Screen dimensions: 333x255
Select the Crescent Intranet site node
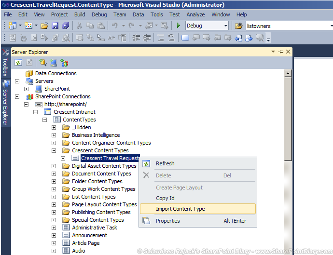click(74, 112)
